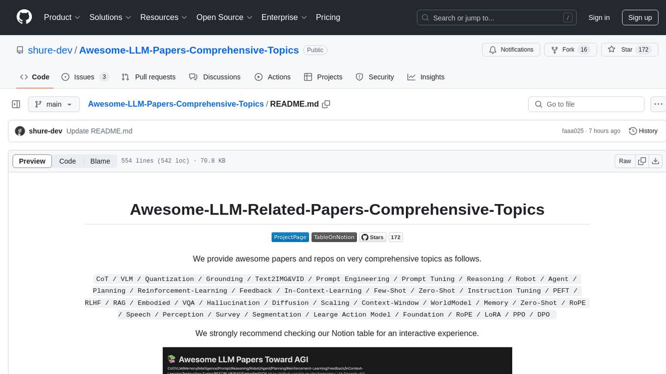
Task: Click the Sign in link
Action: point(599,18)
